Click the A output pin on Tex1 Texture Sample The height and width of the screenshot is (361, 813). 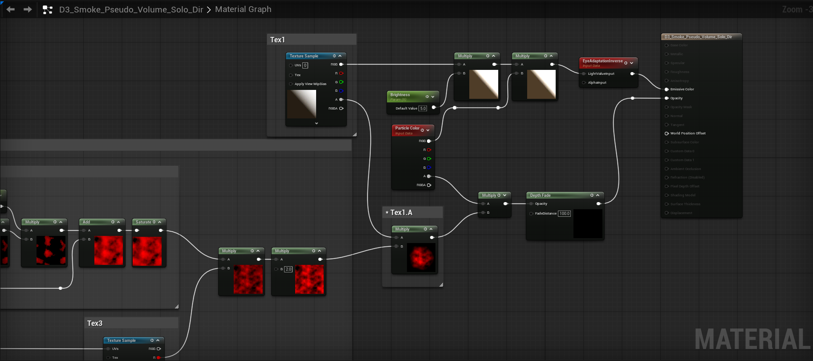click(341, 100)
